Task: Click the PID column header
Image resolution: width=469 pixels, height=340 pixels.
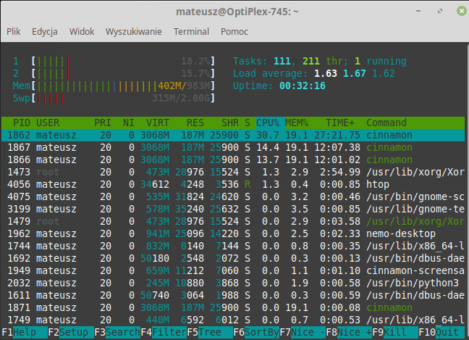Action: (21, 123)
